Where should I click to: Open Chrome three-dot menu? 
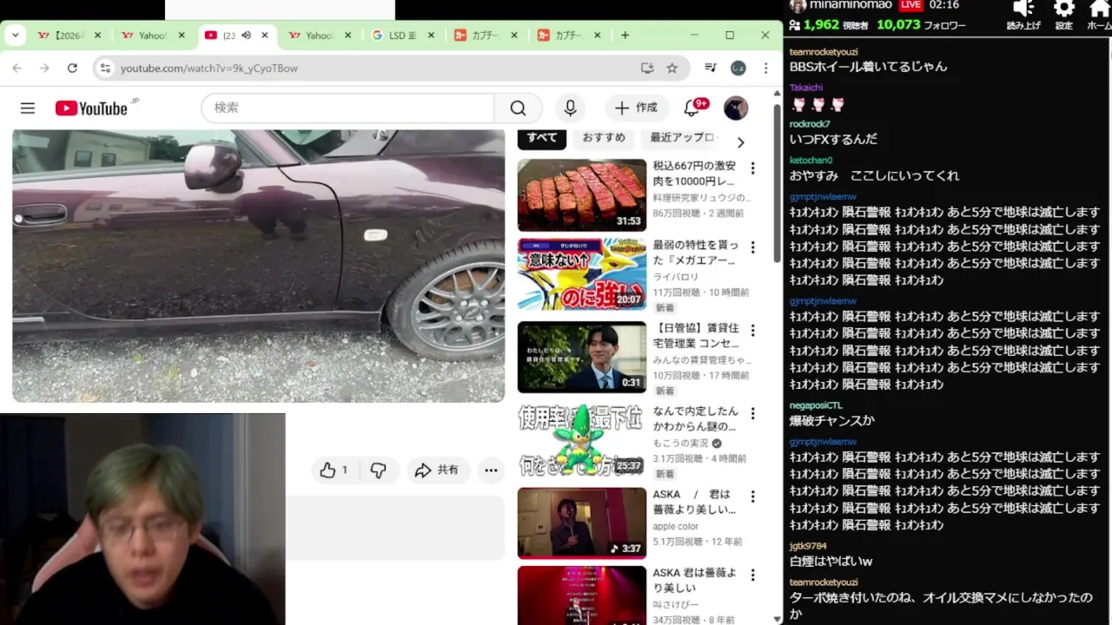pyautogui.click(x=765, y=68)
